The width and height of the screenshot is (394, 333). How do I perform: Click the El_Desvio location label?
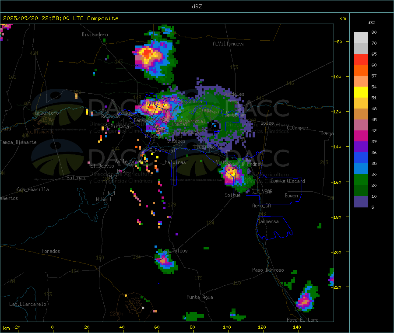coord(102,166)
